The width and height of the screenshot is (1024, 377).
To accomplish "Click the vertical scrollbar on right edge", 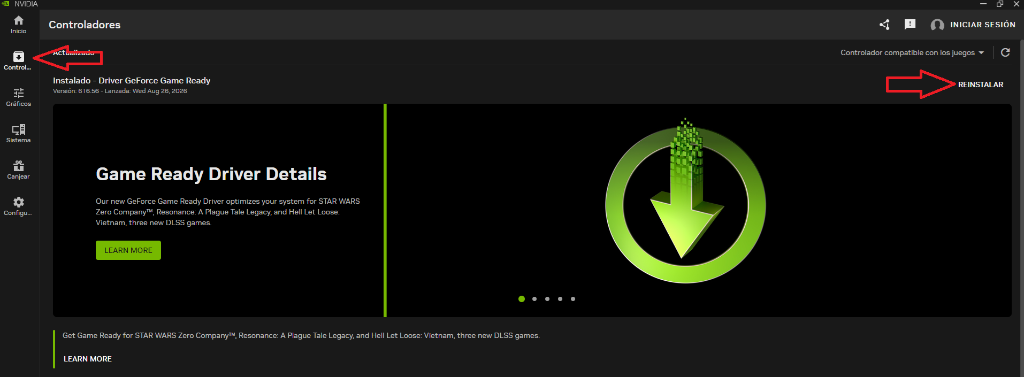I will (1021, 208).
